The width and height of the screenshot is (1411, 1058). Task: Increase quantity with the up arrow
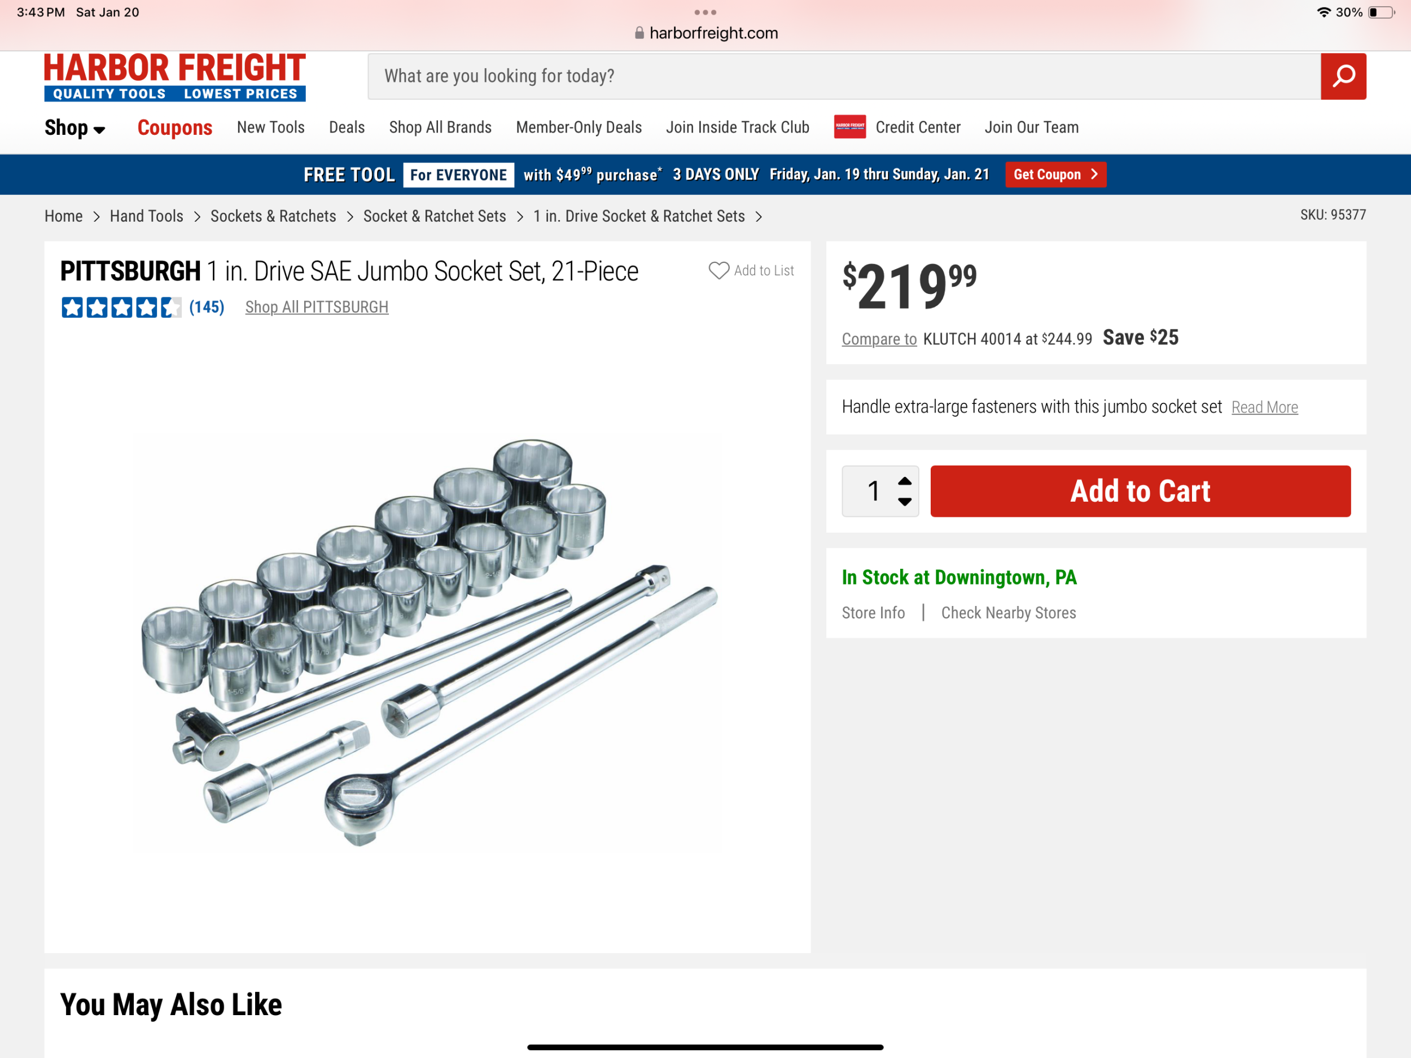(x=905, y=481)
